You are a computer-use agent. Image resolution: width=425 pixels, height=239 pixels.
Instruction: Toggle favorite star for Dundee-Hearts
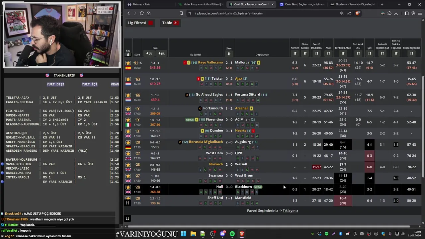128,131
